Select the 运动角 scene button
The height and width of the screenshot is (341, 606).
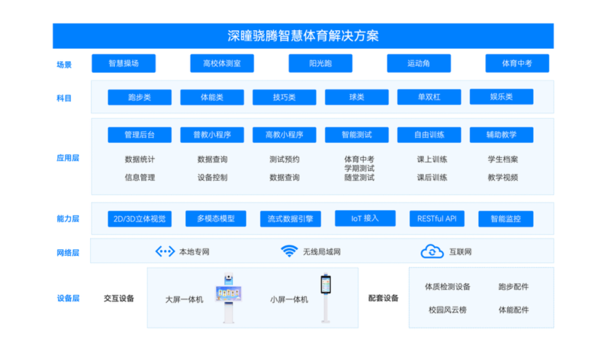coord(419,63)
